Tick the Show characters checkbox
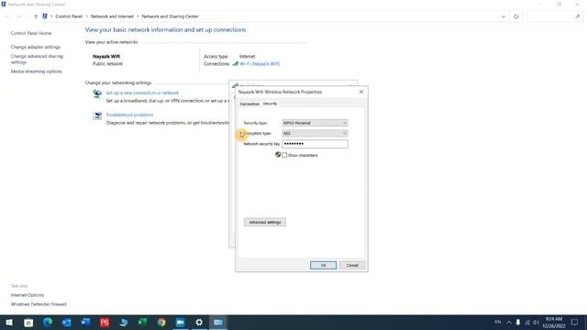The width and height of the screenshot is (587, 330). (284, 155)
